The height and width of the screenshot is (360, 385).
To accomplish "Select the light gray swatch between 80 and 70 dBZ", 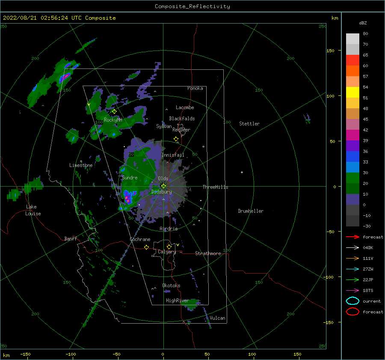I will (x=352, y=39).
